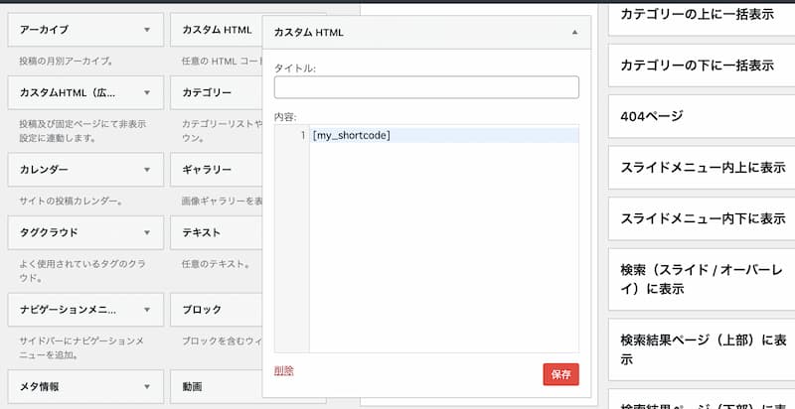The height and width of the screenshot is (409, 795).
Task: Click the [my_shortcode] code line
Action: [444, 135]
